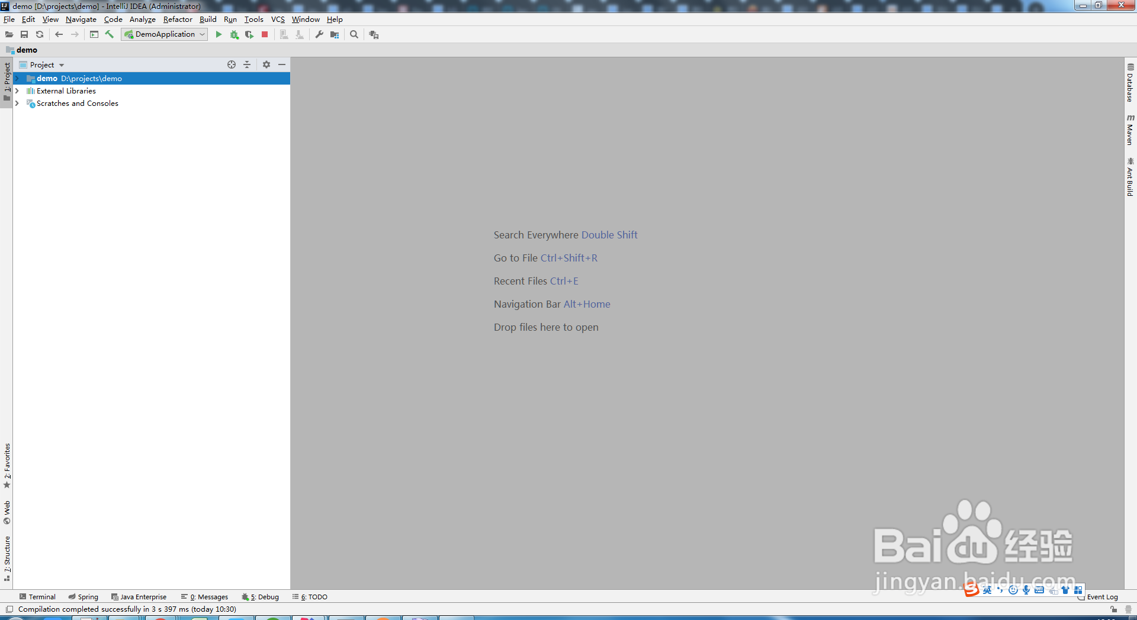
Task: Open Project Structure from the toolbar
Action: tap(335, 34)
